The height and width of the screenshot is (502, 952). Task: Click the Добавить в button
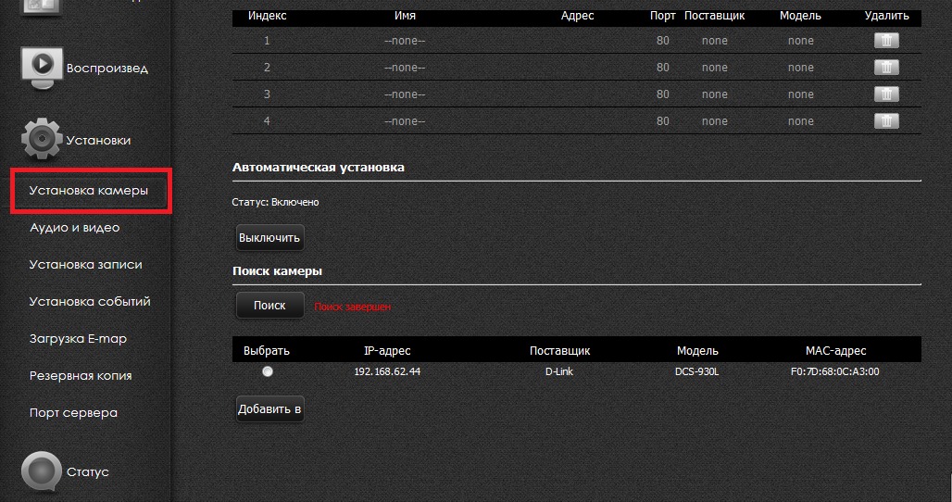coord(269,409)
